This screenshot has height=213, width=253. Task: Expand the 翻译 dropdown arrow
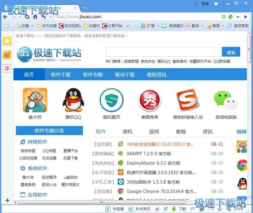(202, 26)
